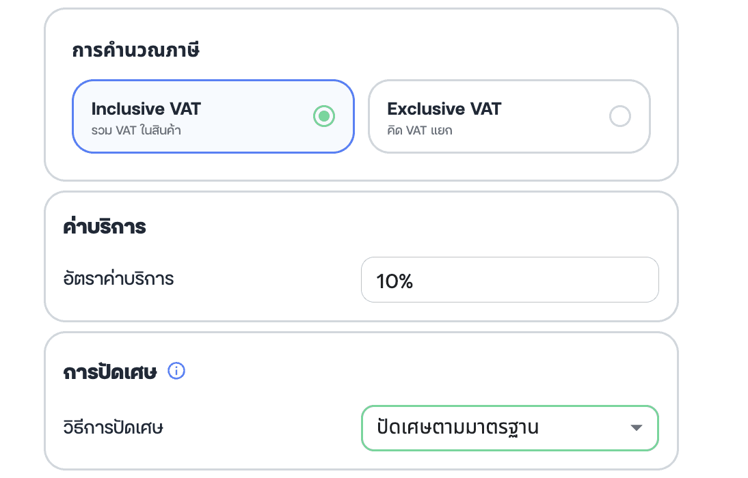Click the อัตราค่าบริการ field label
Viewport: 748px width, 478px height.
pyautogui.click(x=118, y=279)
